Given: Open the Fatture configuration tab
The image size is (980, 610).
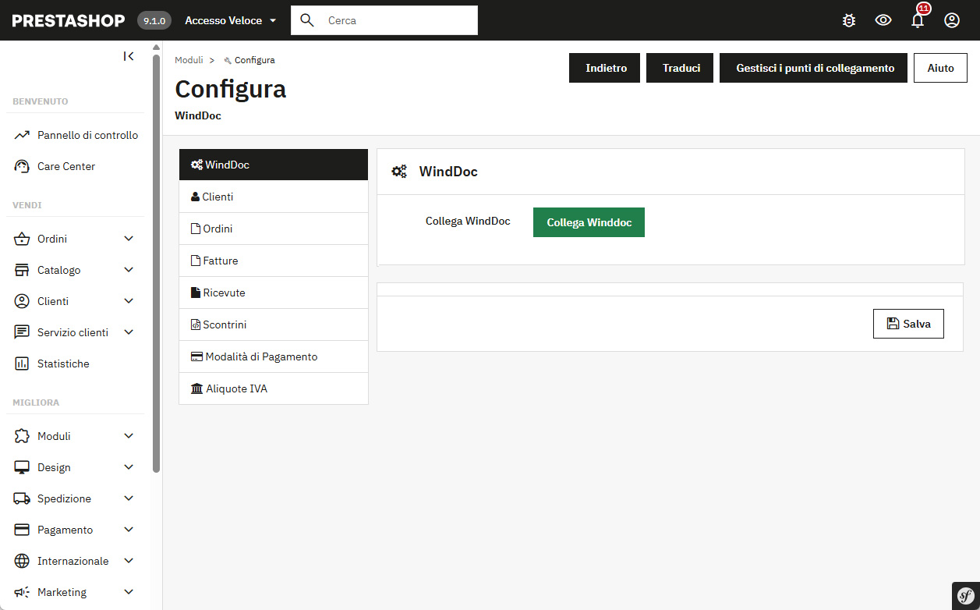Looking at the screenshot, I should tap(274, 261).
